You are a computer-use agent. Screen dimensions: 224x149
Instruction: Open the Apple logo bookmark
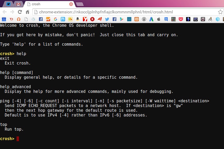pos(159,19)
